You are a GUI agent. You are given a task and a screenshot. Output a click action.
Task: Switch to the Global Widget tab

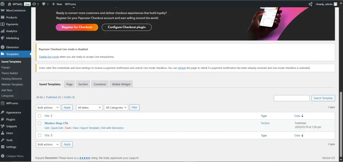click(121, 84)
